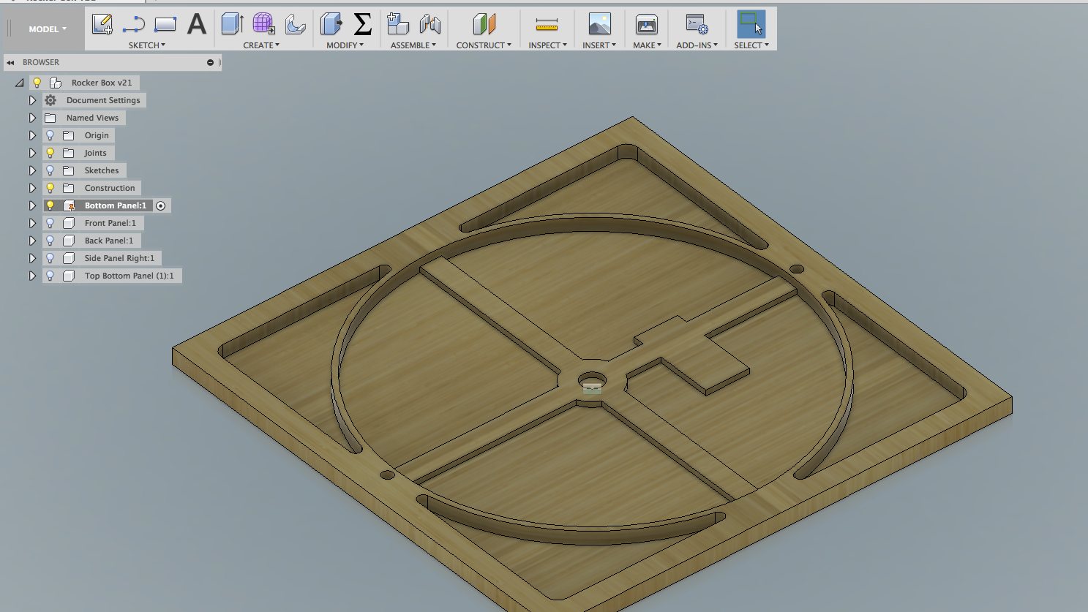
Task: Select the Top Bottom Panel (1):1 label
Action: click(129, 276)
